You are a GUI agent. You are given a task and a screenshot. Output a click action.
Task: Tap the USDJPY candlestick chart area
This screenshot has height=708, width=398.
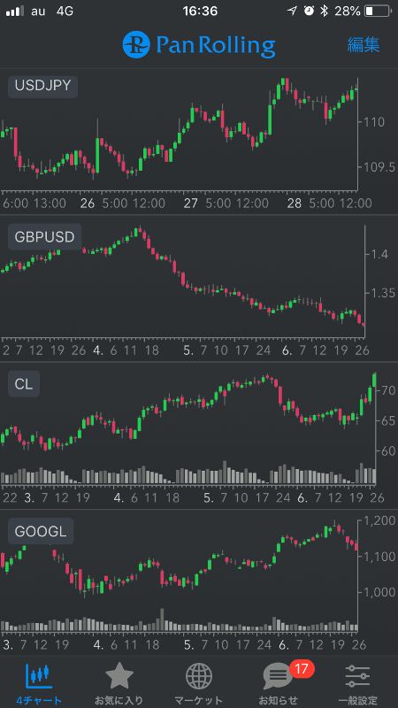pos(180,131)
